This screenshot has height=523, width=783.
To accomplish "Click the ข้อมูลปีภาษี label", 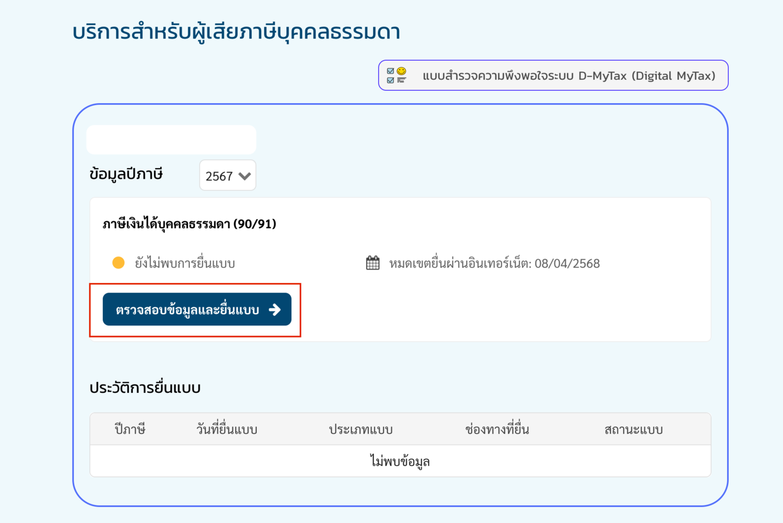I will (126, 174).
